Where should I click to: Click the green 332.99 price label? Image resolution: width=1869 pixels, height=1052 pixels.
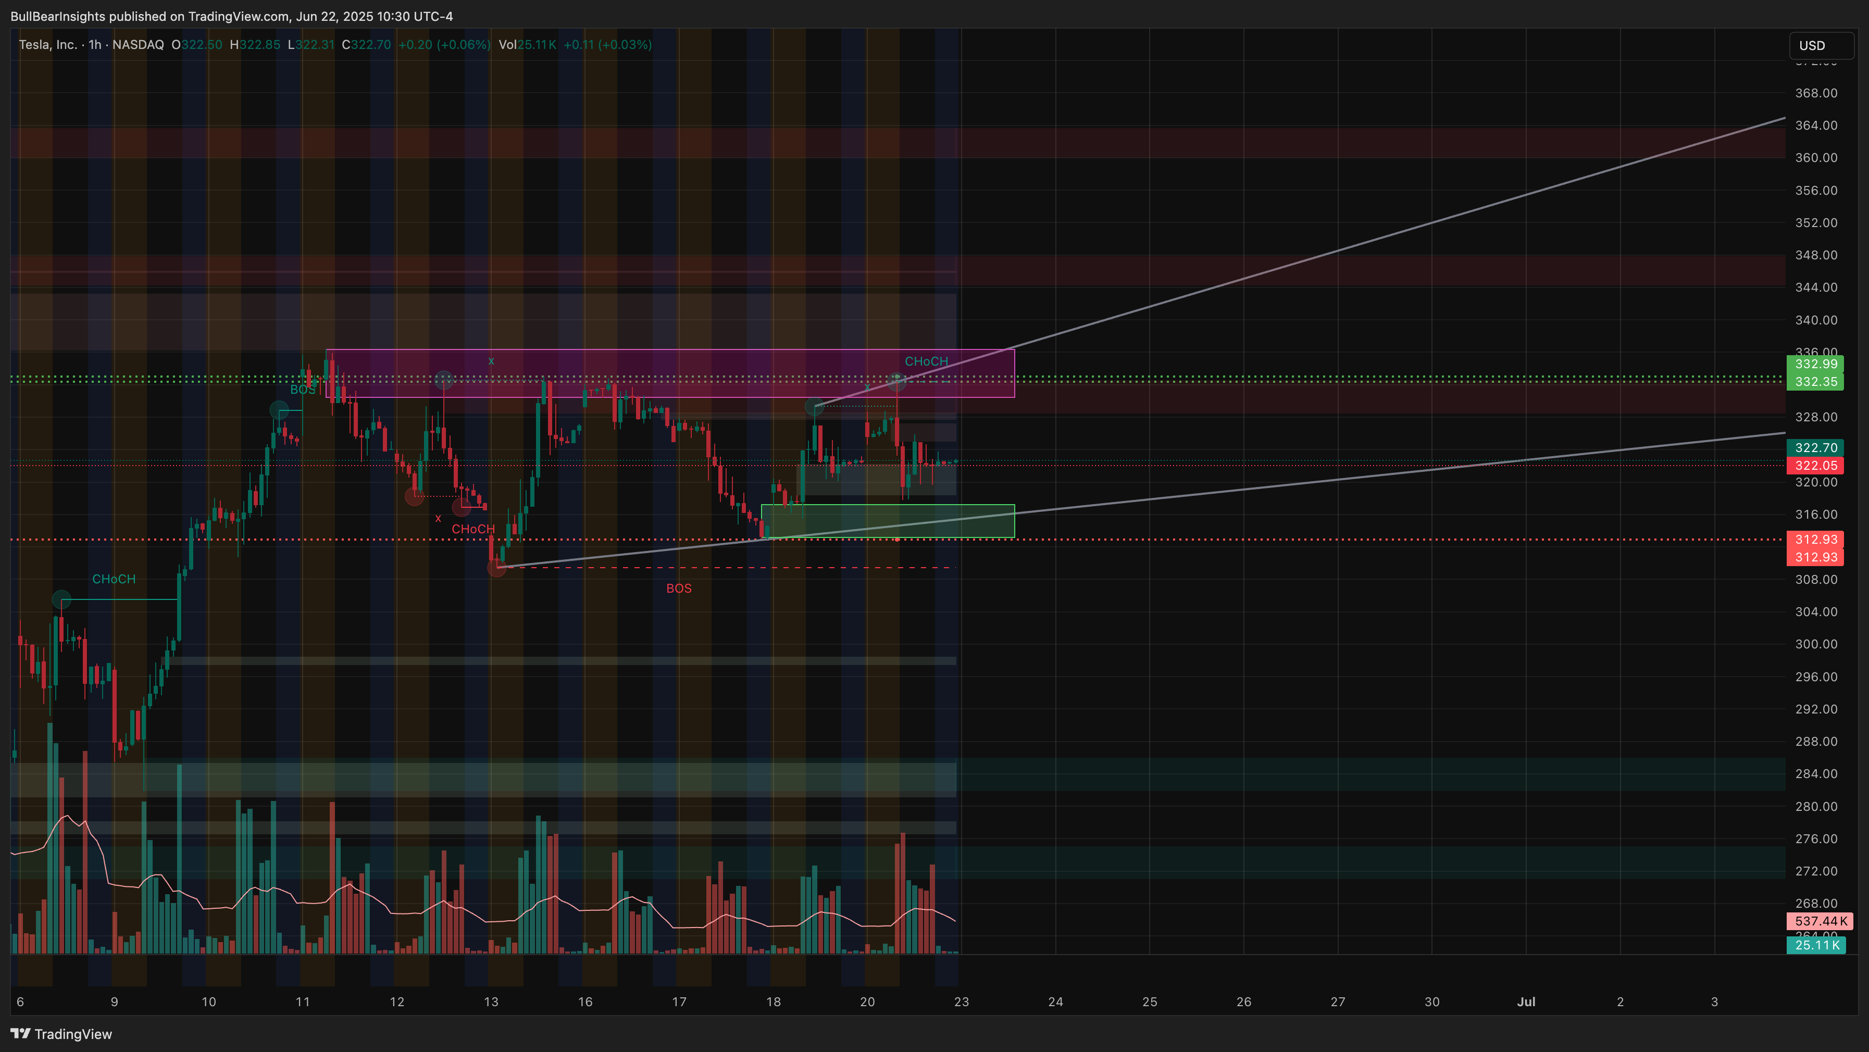click(x=1815, y=364)
